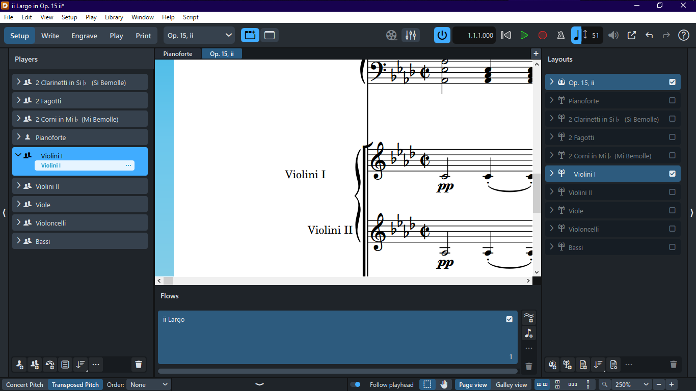Screen dimensions: 696x391
Task: Rewind to the beginning of the flow
Action: point(506,35)
